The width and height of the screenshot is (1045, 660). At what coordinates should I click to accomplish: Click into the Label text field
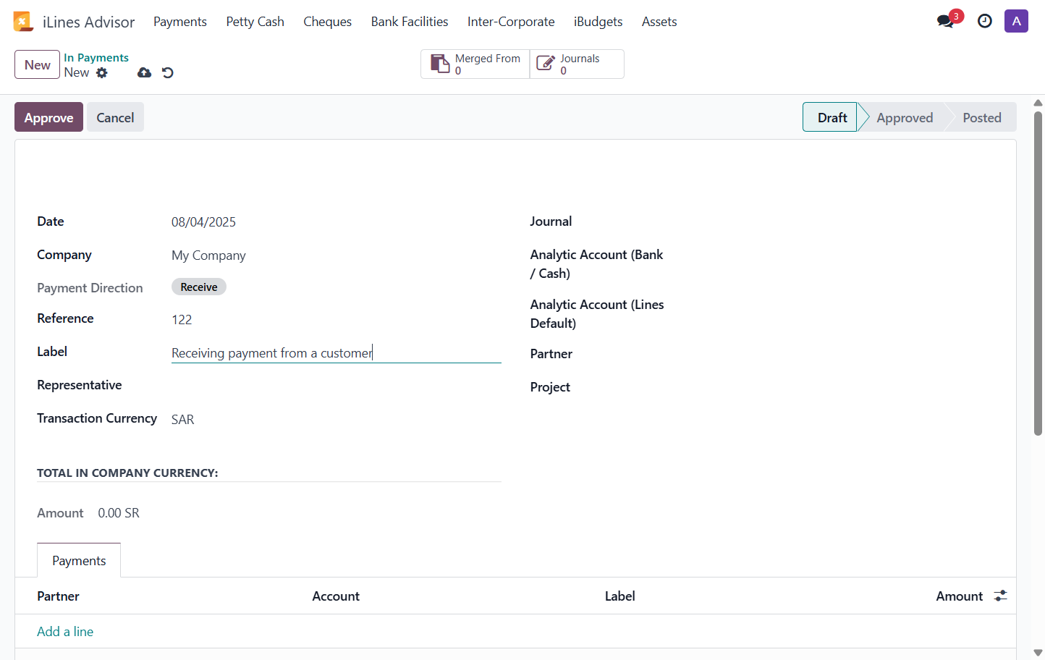(x=336, y=353)
